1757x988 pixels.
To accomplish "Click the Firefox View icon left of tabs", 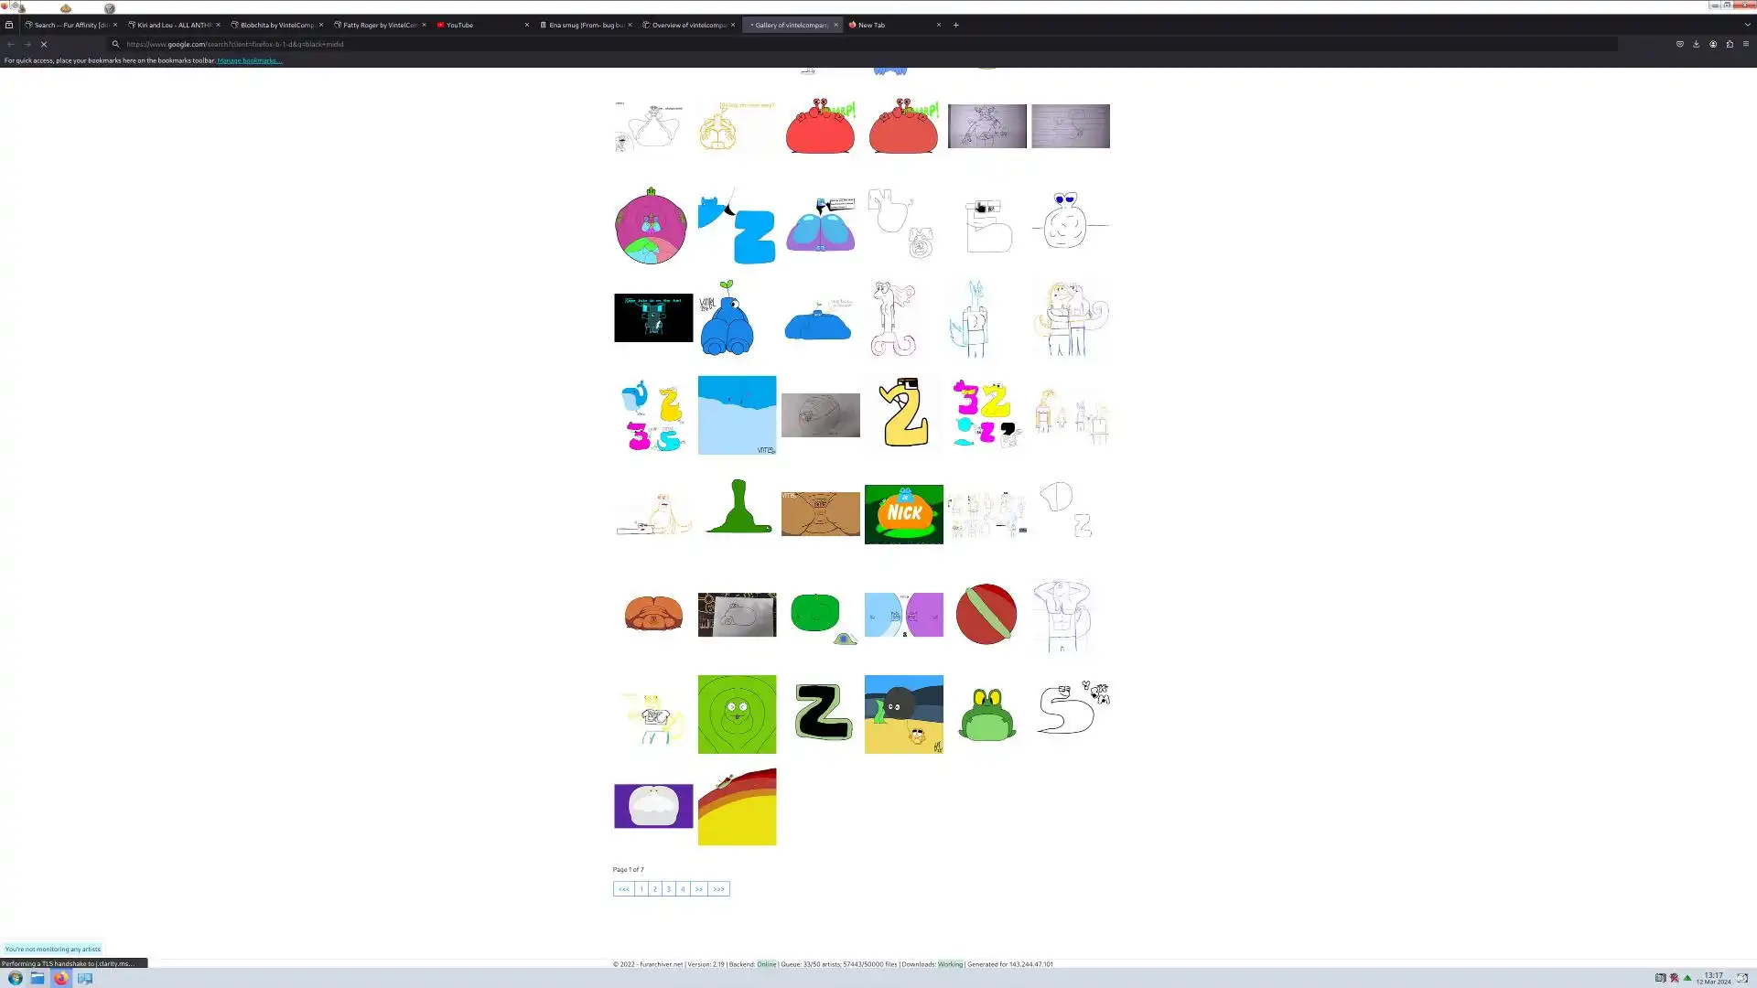I will [x=9, y=25].
